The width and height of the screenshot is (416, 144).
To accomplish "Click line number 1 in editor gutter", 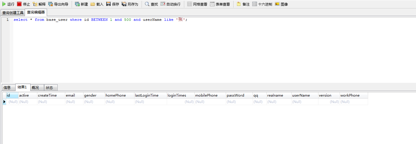I will pyautogui.click(x=8, y=20).
